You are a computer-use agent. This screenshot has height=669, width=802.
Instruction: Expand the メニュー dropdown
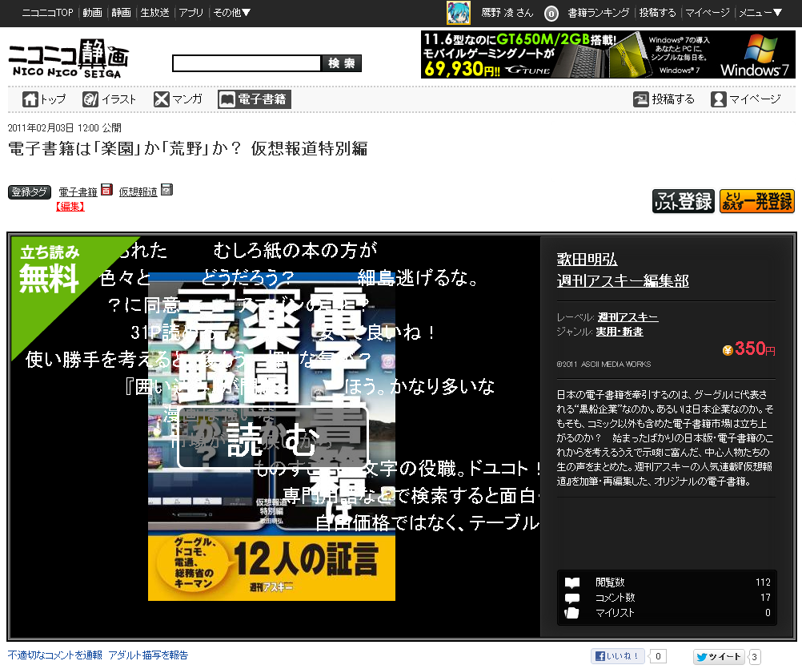tap(760, 13)
